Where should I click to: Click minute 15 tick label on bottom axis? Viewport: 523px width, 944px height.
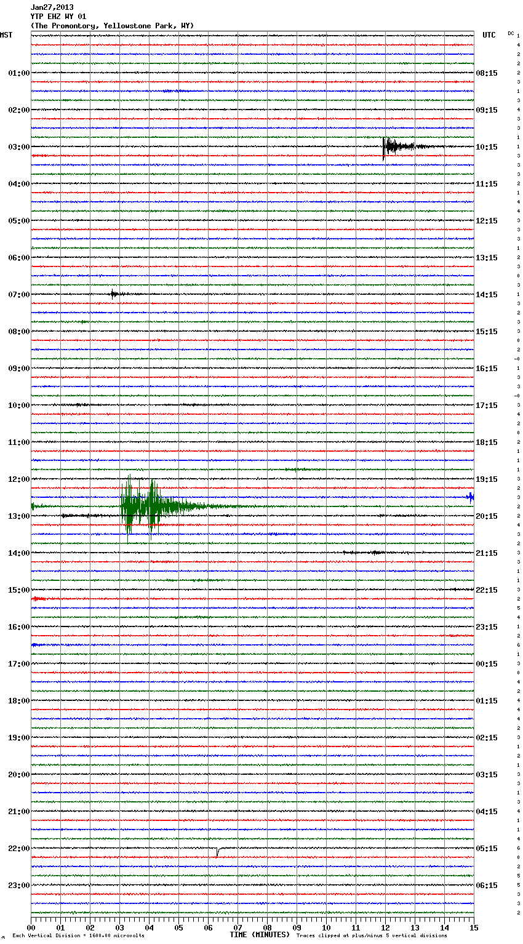(474, 928)
